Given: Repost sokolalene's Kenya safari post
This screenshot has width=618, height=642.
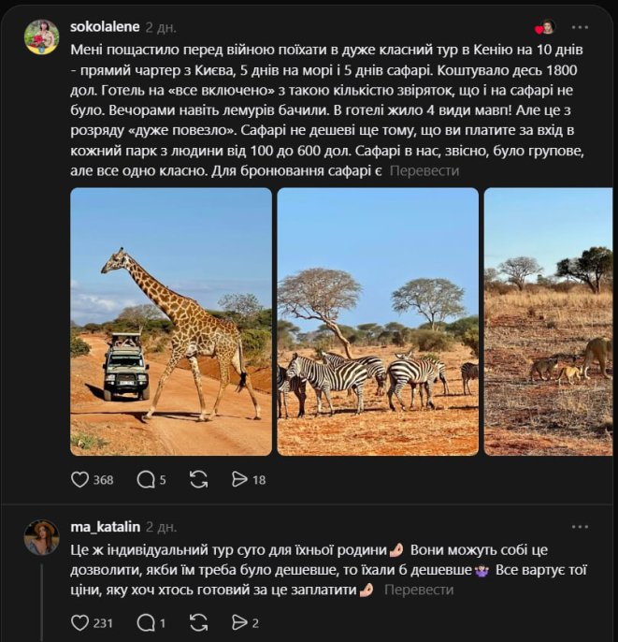Looking at the screenshot, I should point(198,479).
